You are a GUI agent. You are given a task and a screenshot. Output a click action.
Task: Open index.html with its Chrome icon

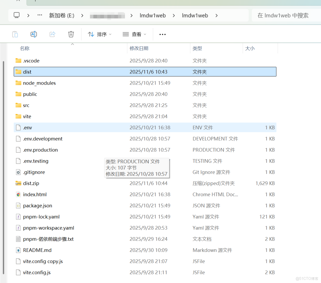coord(18,194)
